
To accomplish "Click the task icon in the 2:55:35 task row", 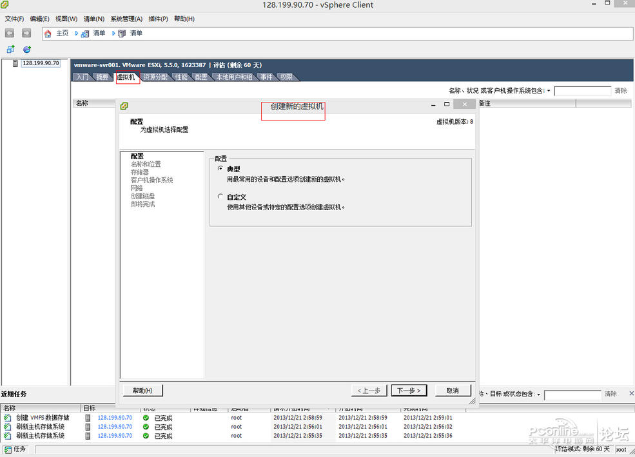I will pos(8,436).
